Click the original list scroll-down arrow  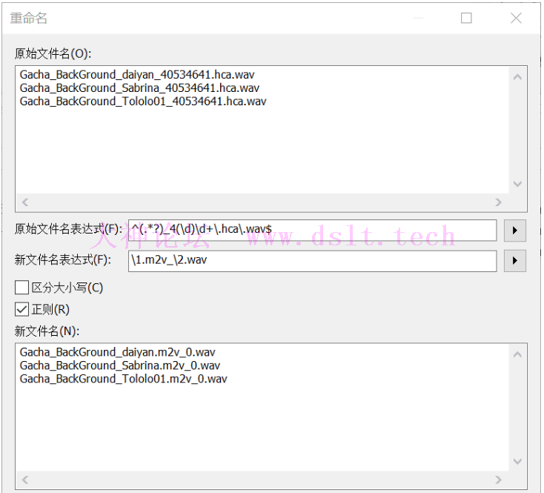pyautogui.click(x=518, y=184)
